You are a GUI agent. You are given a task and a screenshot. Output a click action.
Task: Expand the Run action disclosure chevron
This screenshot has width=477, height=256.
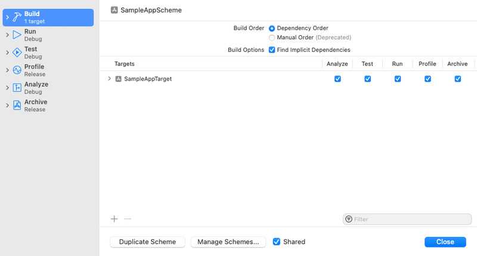[x=7, y=35]
